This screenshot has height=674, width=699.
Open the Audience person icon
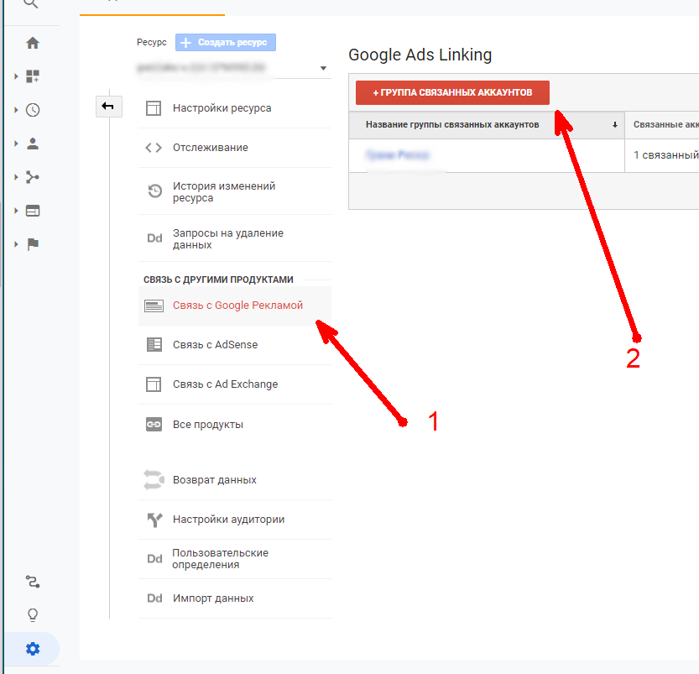(33, 144)
